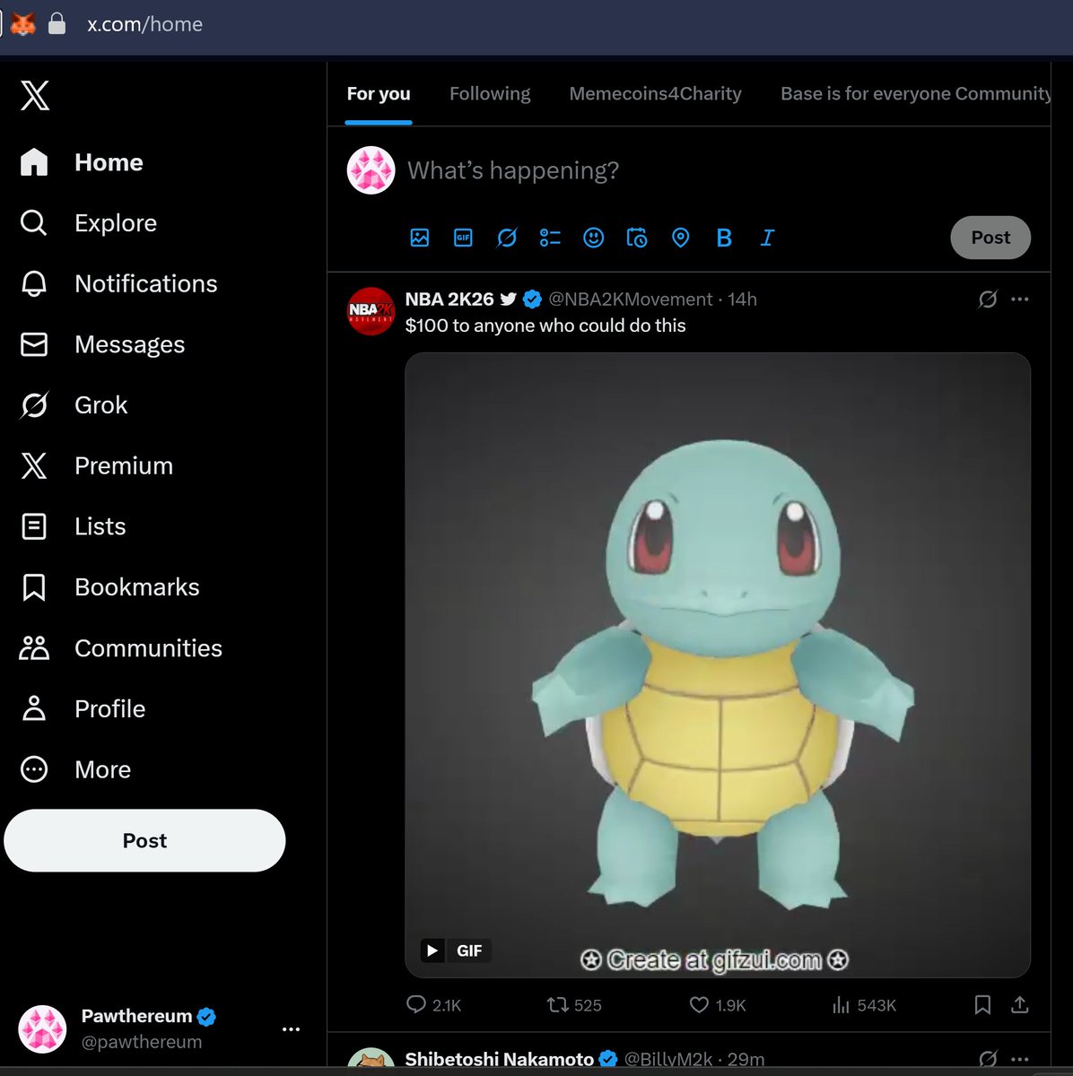This screenshot has height=1076, width=1073.
Task: Click the @NBA2KMovement handle
Action: (x=631, y=299)
